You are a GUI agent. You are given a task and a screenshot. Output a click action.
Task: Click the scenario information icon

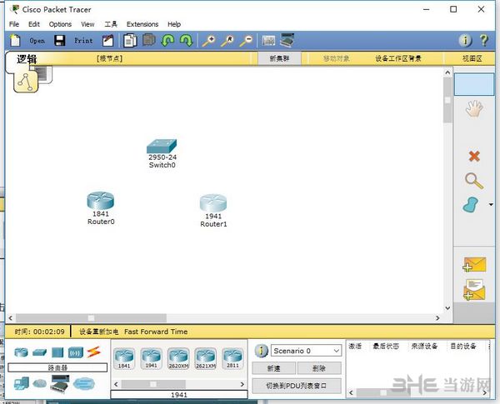point(261,351)
